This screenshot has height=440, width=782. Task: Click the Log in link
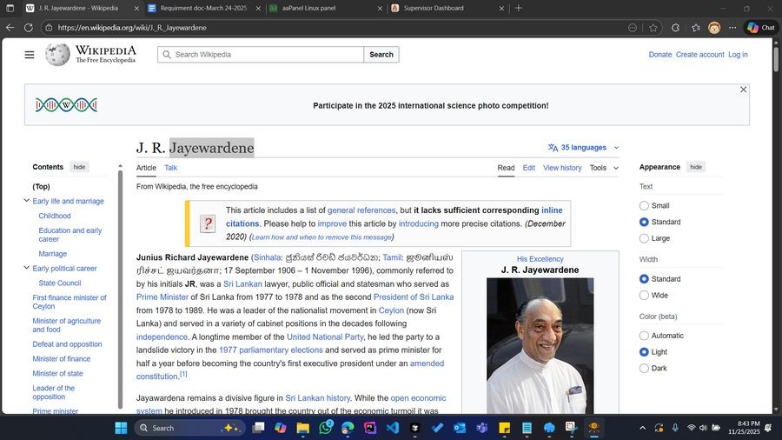click(738, 55)
